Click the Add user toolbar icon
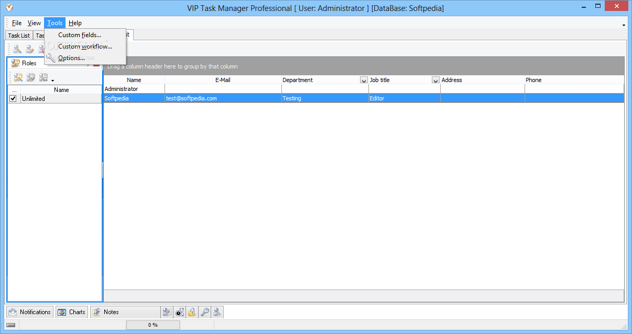Image resolution: width=632 pixels, height=334 pixels. (17, 50)
